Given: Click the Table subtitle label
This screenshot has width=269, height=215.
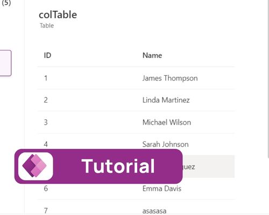Looking at the screenshot, I should [x=47, y=26].
